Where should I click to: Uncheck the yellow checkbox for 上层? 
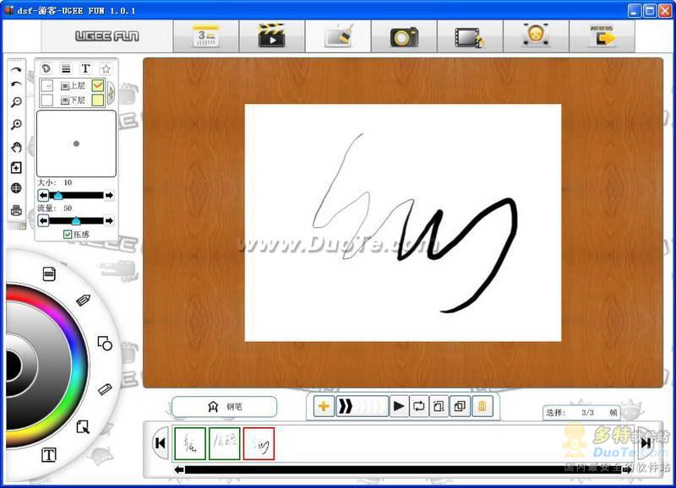(x=98, y=86)
